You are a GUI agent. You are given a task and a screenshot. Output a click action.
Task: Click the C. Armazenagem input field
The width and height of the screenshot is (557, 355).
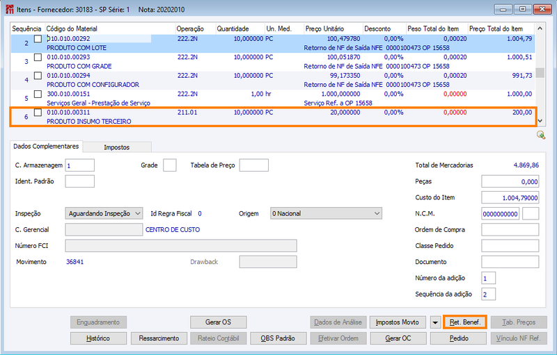click(80, 165)
